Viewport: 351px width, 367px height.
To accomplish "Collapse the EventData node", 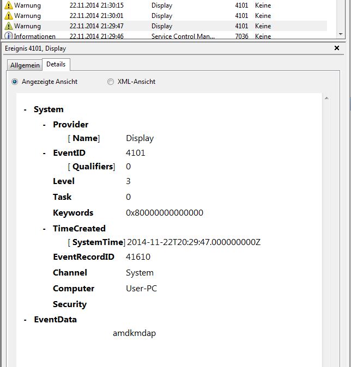I will coord(25,320).
